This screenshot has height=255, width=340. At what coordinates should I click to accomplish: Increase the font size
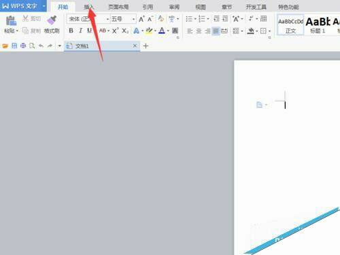tap(141, 19)
